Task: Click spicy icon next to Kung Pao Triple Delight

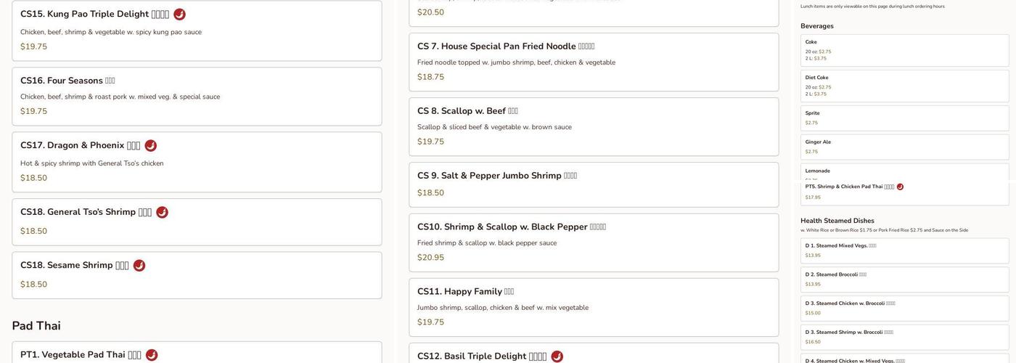Action: (179, 15)
